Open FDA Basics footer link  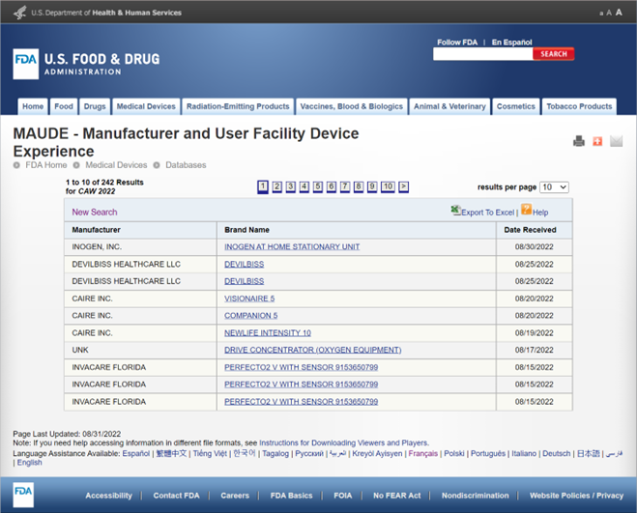pyautogui.click(x=291, y=496)
